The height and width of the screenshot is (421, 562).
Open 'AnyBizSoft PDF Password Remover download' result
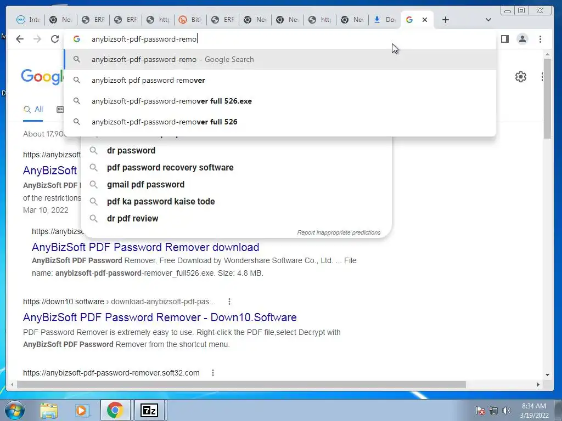(x=145, y=247)
